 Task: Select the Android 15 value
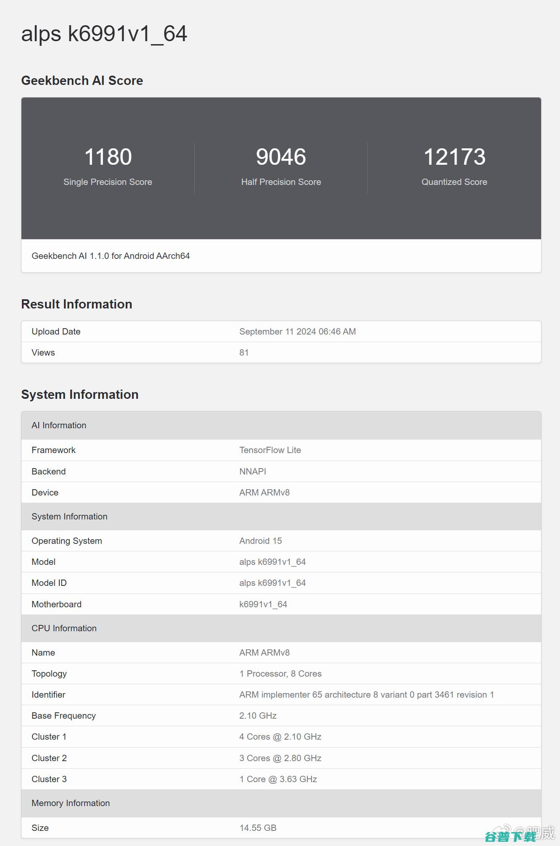click(261, 541)
